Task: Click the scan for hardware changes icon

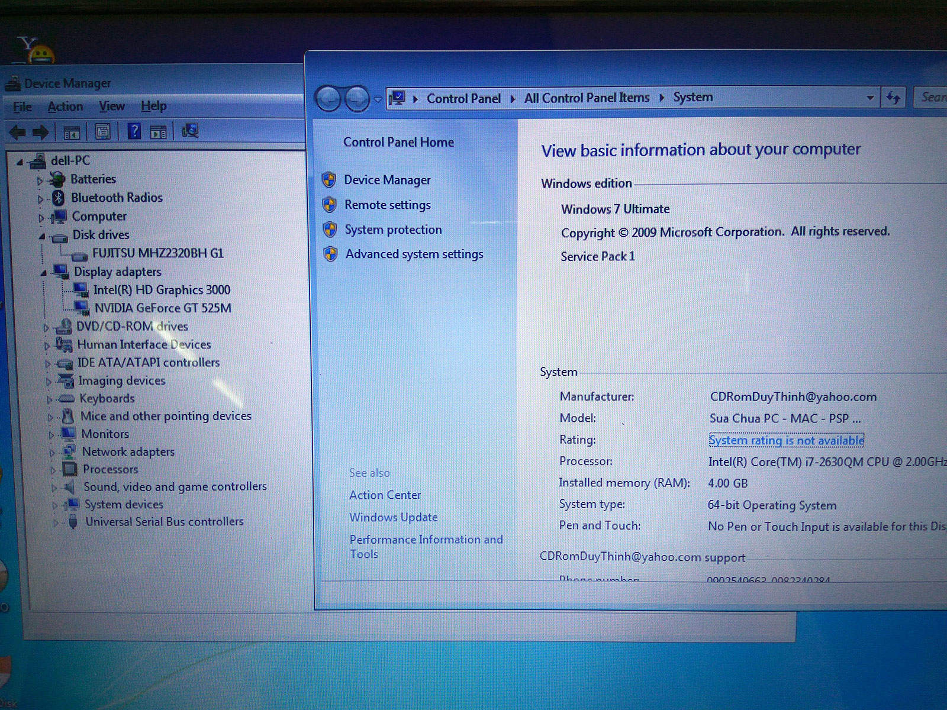Action: click(x=190, y=131)
